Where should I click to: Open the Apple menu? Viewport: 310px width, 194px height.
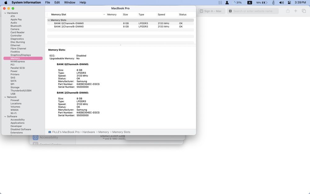click(6, 2)
